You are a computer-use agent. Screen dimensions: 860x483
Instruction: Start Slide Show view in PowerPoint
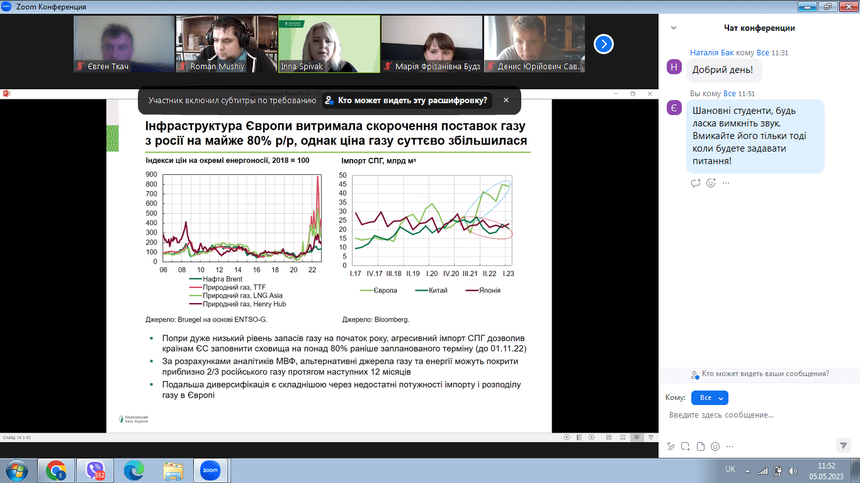(650, 437)
